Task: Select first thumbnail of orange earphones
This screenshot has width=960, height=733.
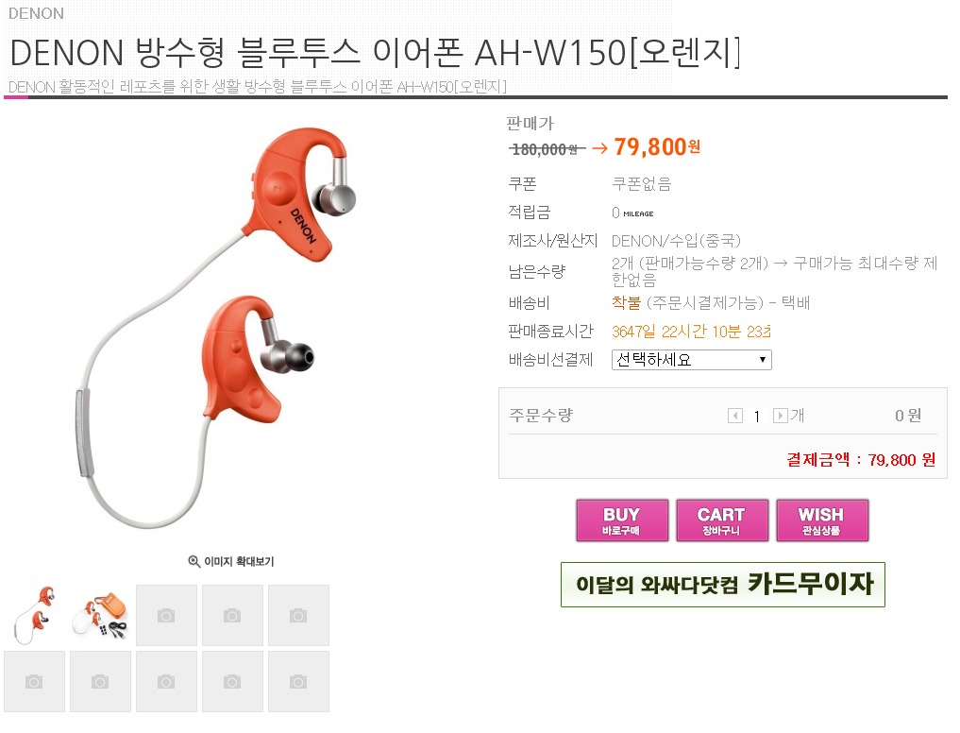Action: (x=34, y=615)
